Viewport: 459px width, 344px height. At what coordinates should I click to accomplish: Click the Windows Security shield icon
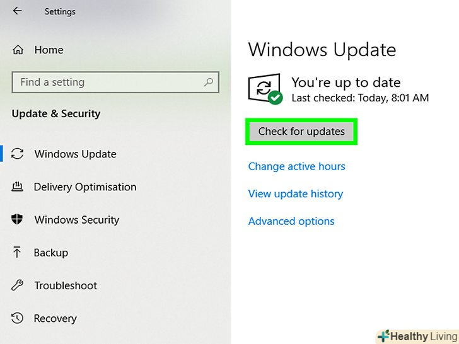click(17, 219)
